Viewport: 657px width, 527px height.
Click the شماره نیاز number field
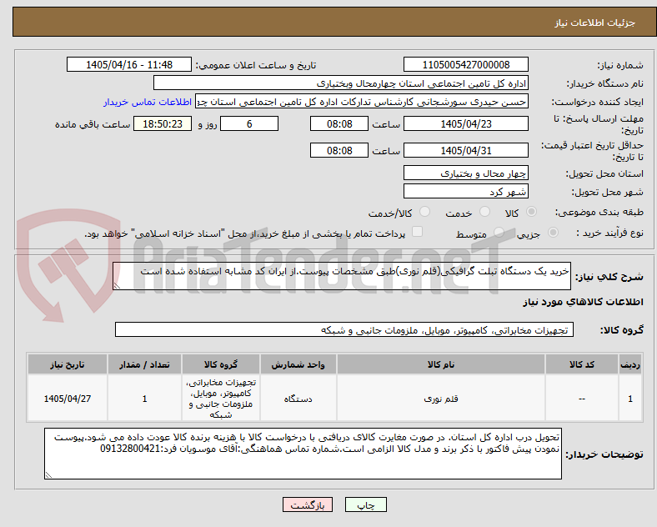[x=465, y=64]
